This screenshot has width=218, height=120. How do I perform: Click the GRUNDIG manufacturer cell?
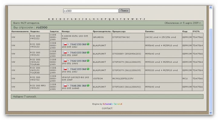(102, 37)
